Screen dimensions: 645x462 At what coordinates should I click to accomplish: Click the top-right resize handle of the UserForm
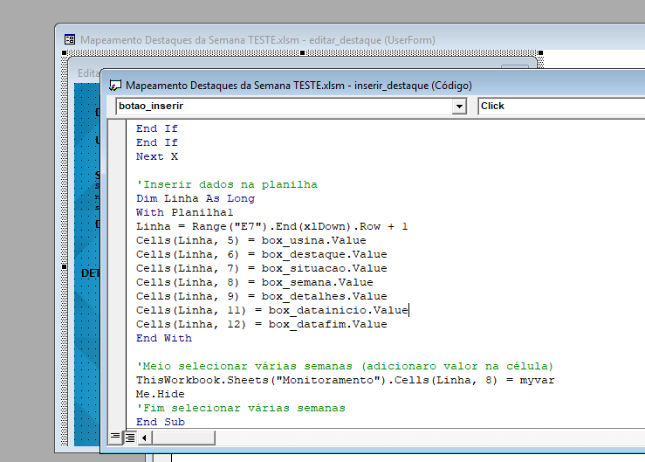coord(540,52)
